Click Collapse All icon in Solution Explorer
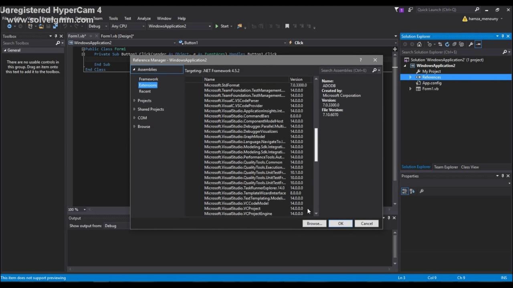513x288 pixels. click(454, 44)
